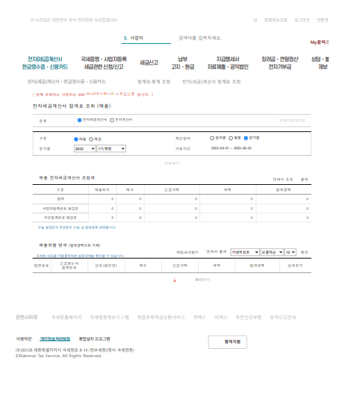Open the 공익신고안내 link
The image size is (344, 394).
click(x=282, y=317)
